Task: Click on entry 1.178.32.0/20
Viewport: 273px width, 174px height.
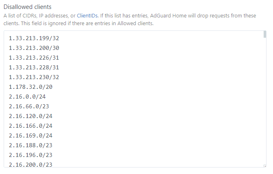Action: click(31, 87)
